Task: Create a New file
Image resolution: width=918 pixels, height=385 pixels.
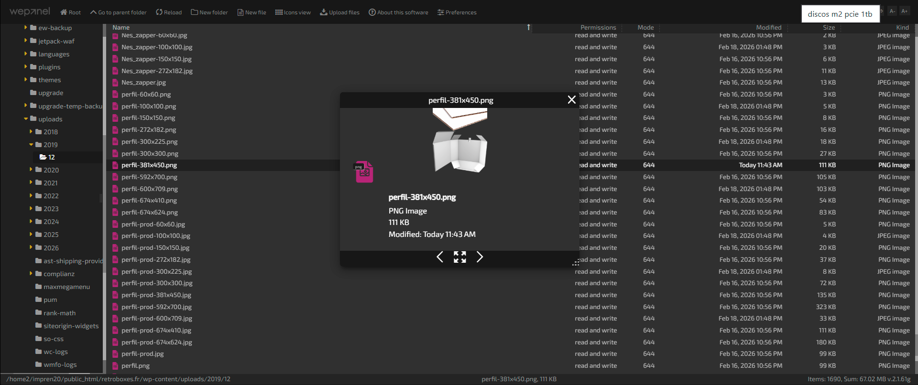Action: 251,12
